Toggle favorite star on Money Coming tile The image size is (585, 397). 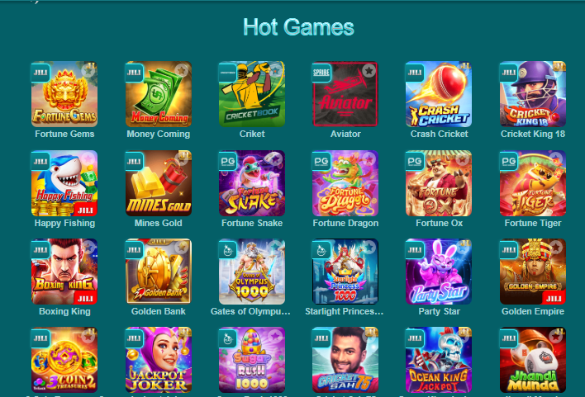point(182,70)
